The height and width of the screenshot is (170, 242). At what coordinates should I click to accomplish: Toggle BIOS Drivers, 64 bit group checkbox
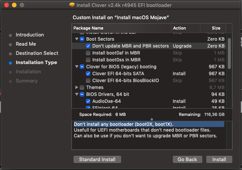(82, 94)
